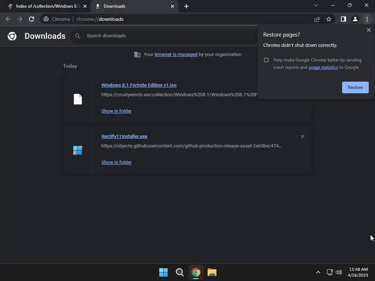Open the network status tray icon
The width and height of the screenshot is (375, 281).
330,272
